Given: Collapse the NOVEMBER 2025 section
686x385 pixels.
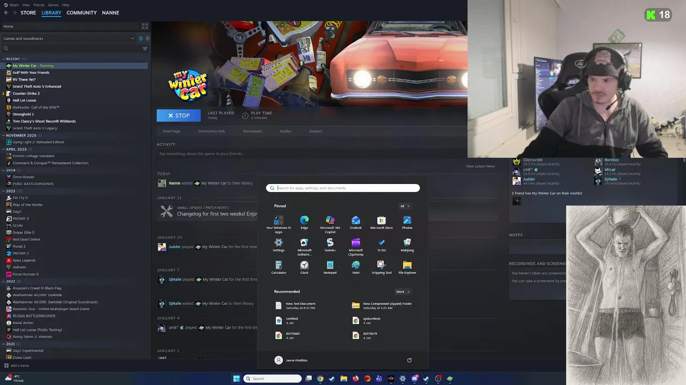Looking at the screenshot, I should [x=3, y=135].
